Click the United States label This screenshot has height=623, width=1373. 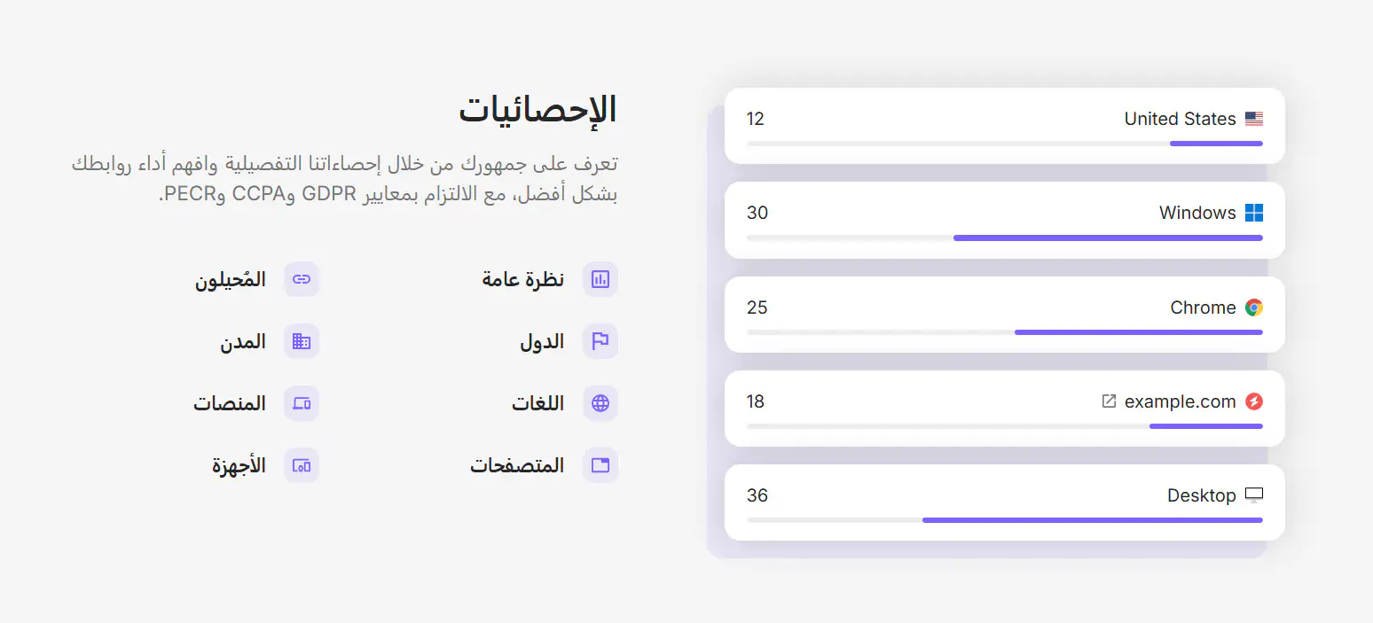pos(1180,119)
